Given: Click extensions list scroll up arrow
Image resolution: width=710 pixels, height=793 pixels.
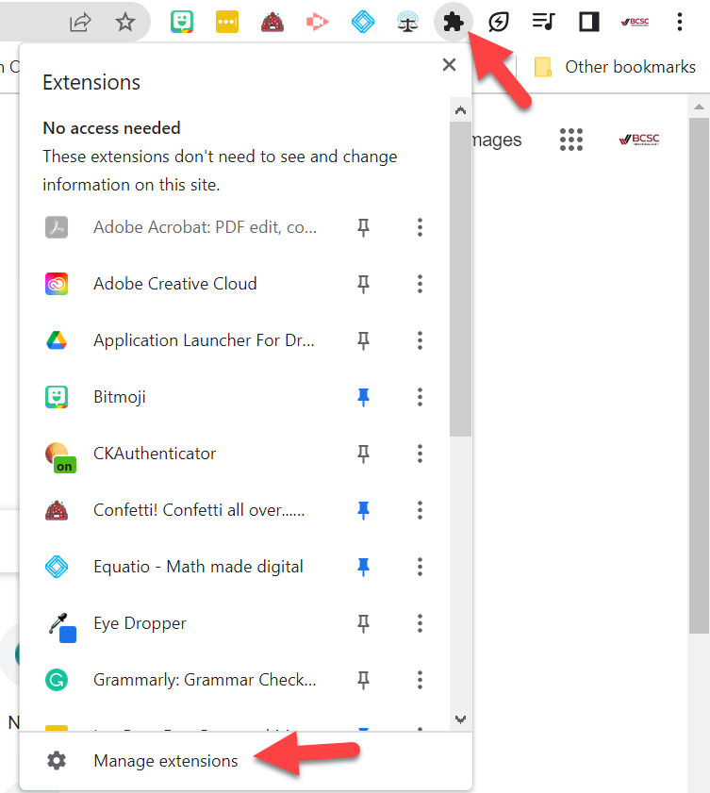Looking at the screenshot, I should tap(460, 109).
